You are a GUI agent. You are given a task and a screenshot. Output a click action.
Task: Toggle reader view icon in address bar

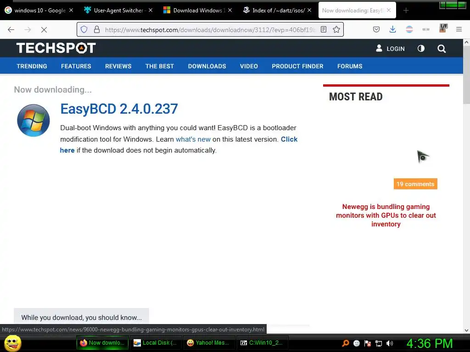click(x=324, y=29)
